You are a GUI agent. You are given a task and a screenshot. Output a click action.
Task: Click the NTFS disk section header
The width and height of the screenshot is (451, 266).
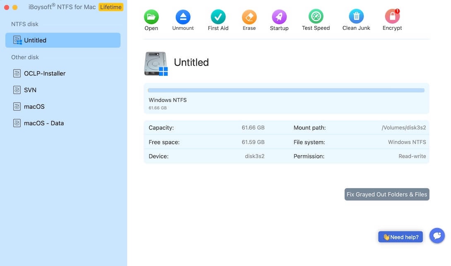[25, 24]
